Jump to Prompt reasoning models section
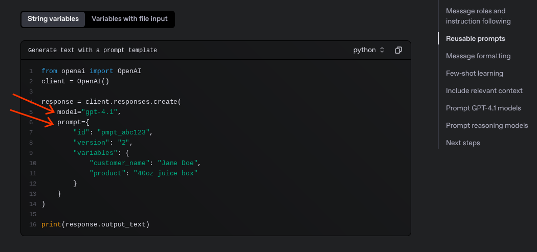537x252 pixels. click(x=487, y=125)
